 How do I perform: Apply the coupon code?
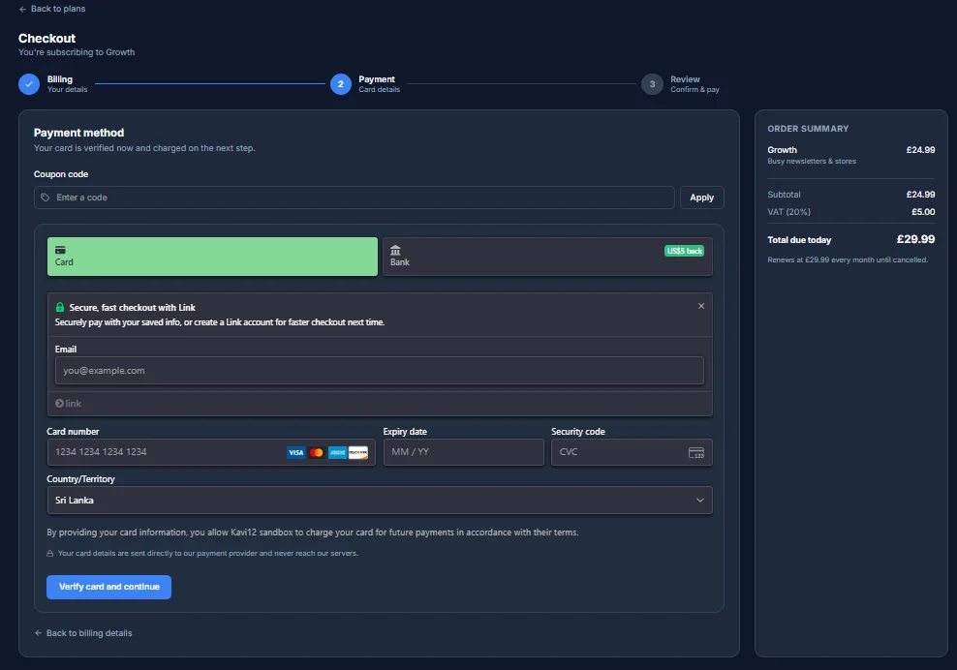pyautogui.click(x=702, y=198)
